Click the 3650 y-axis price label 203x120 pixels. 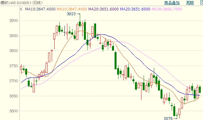14,96
